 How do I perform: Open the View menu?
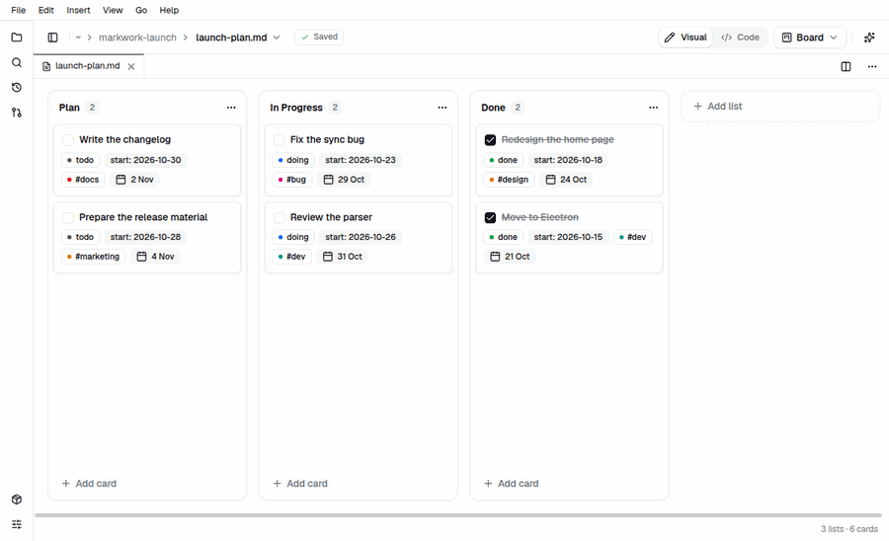[113, 10]
